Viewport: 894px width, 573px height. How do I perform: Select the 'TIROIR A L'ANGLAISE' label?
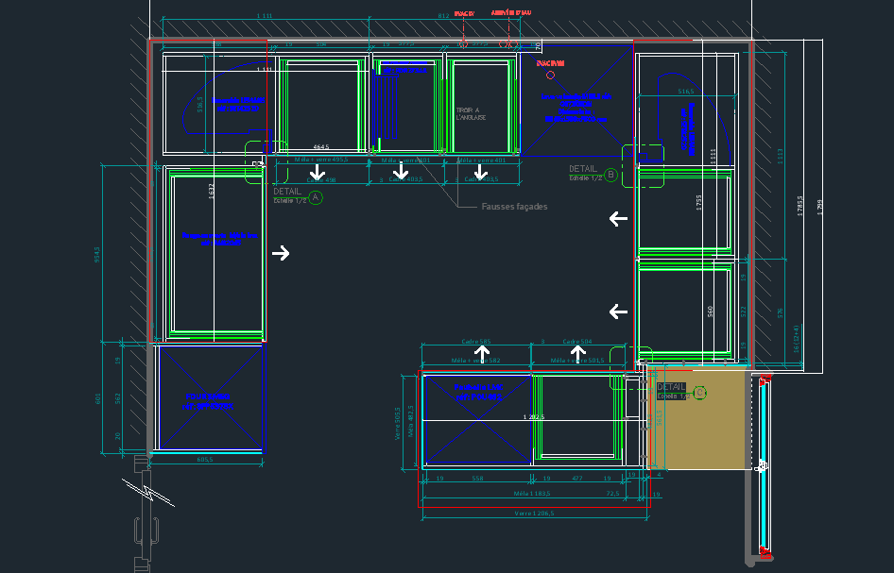468,112
